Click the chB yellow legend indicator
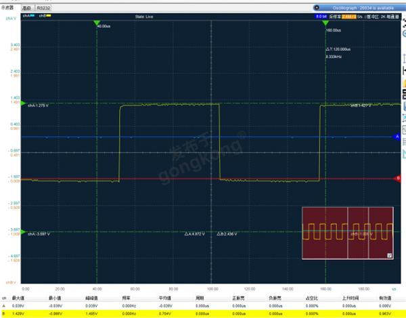Viewport: 406px width, 318px height. pyautogui.click(x=45, y=16)
